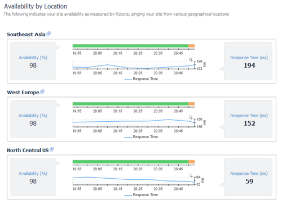This screenshot has height=203, width=282.
Task: Click orange segment of Southeast Asia availability bar
Action: pos(191,46)
